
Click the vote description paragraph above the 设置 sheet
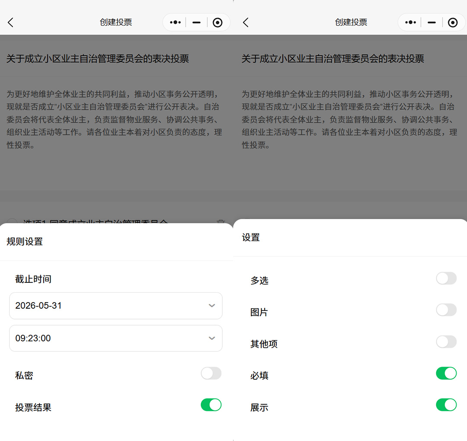tap(349, 119)
